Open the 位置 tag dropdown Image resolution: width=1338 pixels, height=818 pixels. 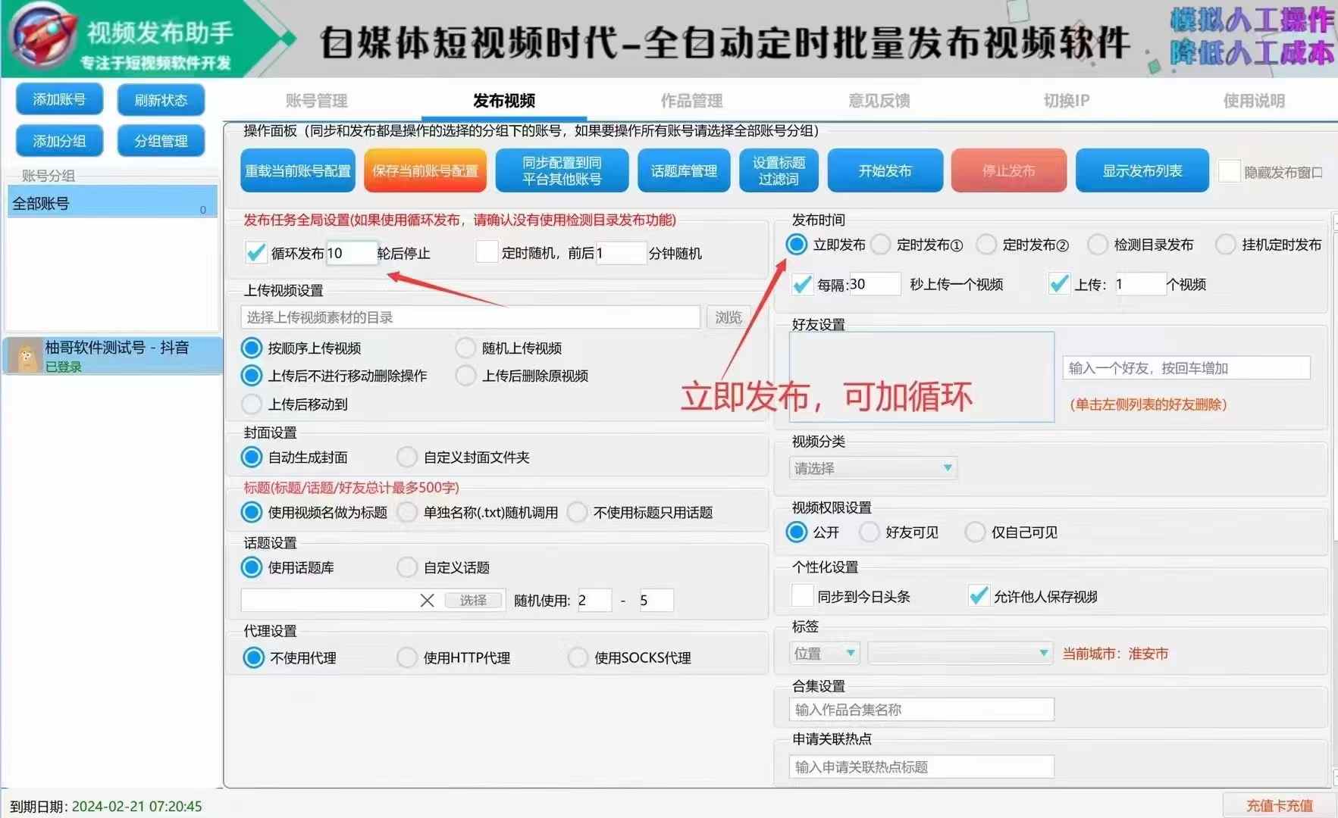point(824,653)
